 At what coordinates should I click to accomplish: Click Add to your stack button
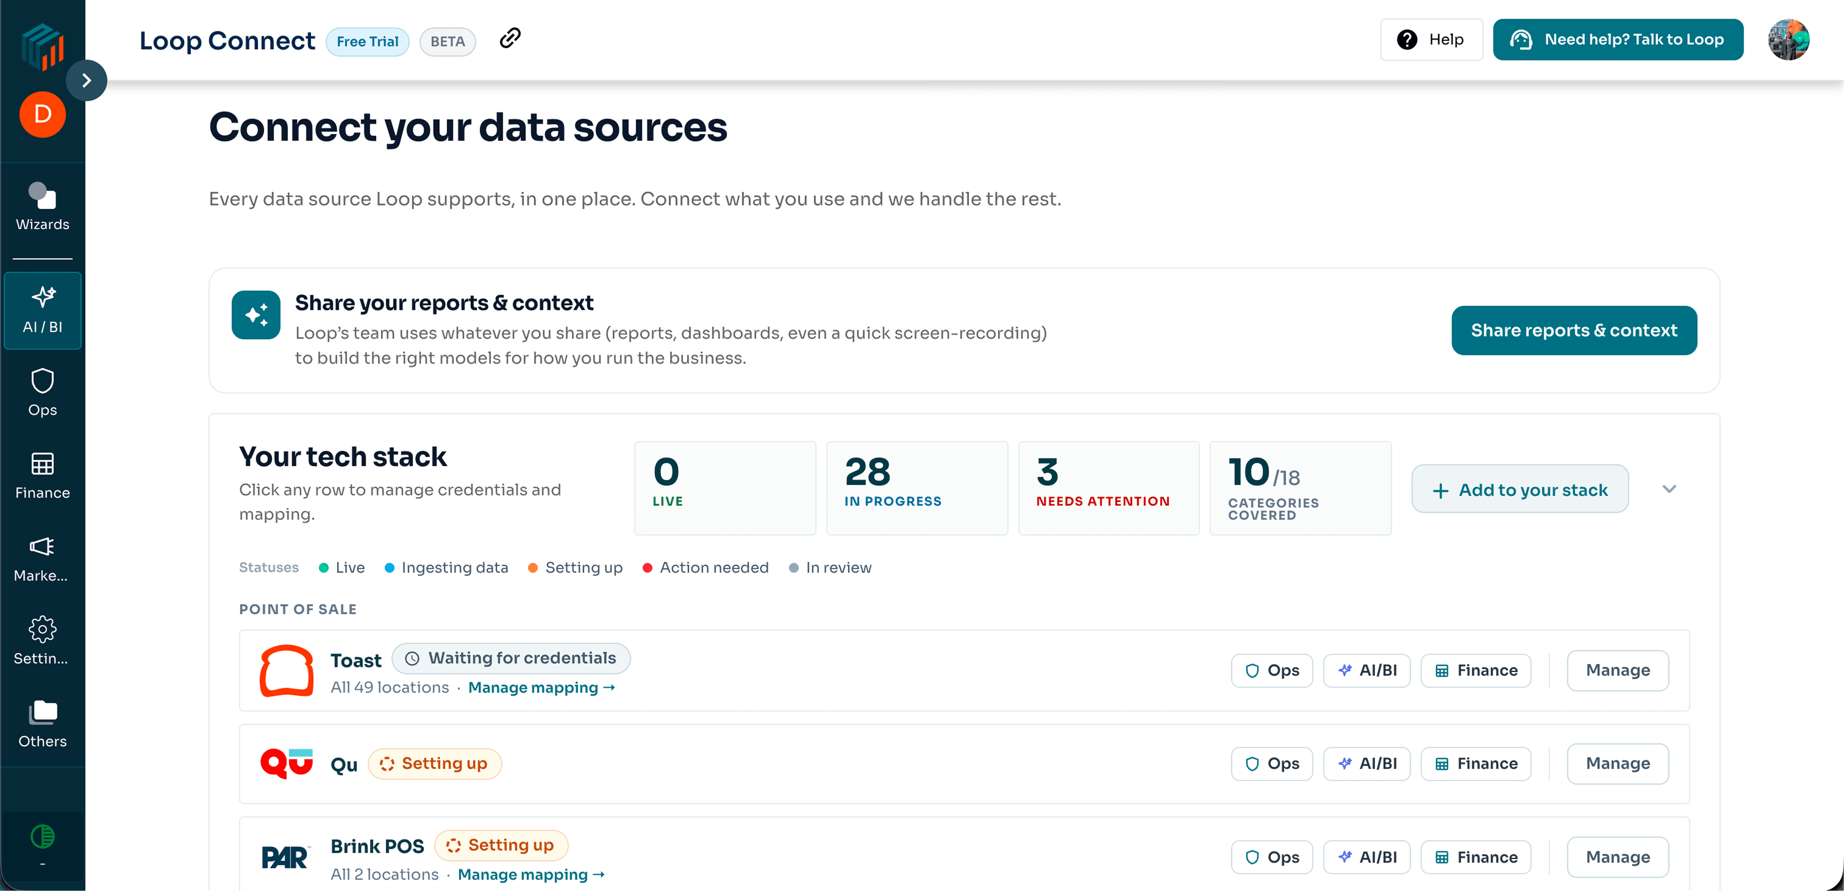click(x=1520, y=489)
